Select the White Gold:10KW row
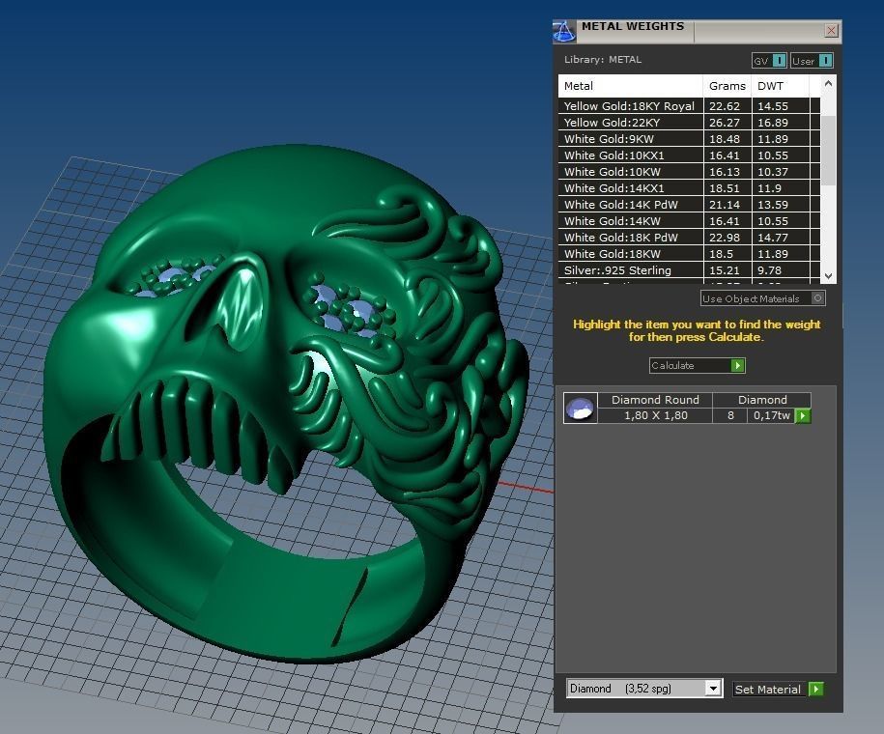This screenshot has width=884, height=734. click(x=689, y=171)
